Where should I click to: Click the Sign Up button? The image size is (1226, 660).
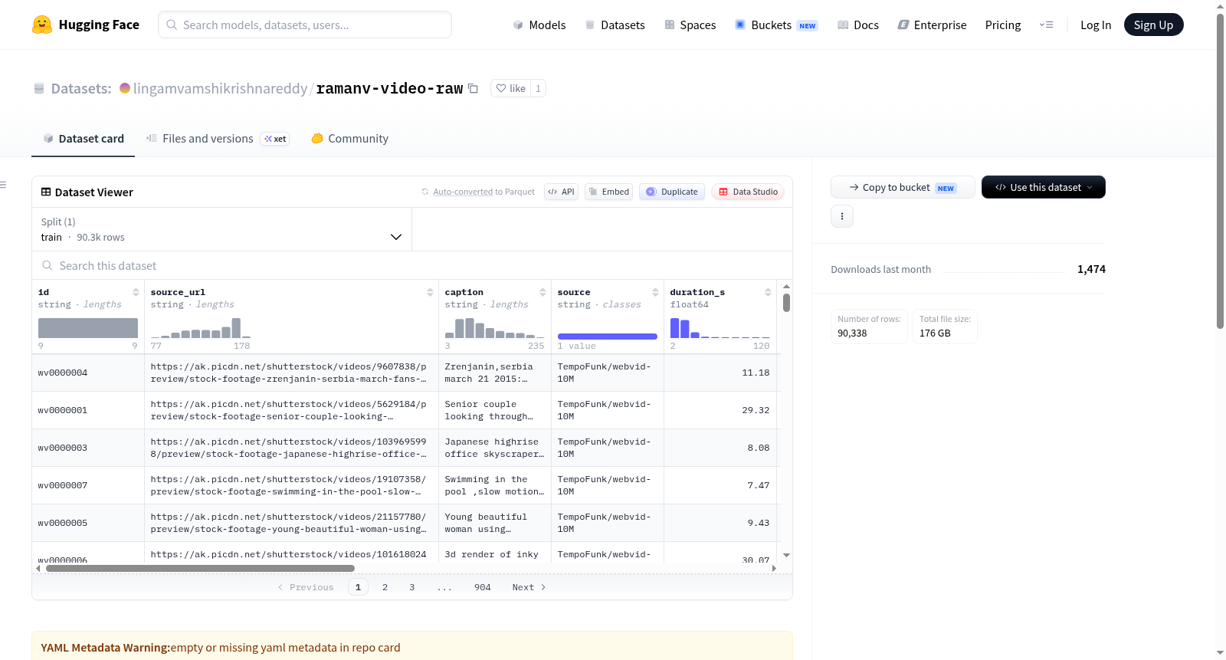(1153, 25)
